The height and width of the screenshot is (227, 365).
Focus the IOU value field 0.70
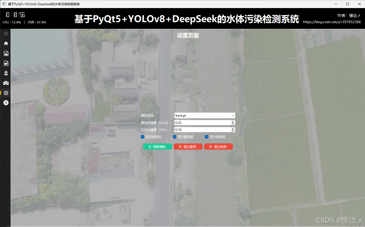coord(203,130)
